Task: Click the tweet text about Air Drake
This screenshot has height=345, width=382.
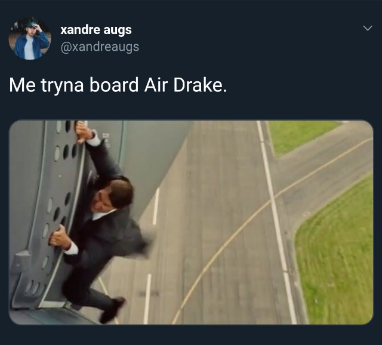Action: point(118,85)
